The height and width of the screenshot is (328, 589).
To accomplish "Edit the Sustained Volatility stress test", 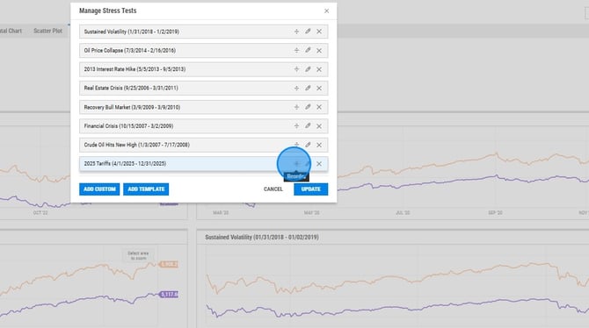I will coord(308,32).
